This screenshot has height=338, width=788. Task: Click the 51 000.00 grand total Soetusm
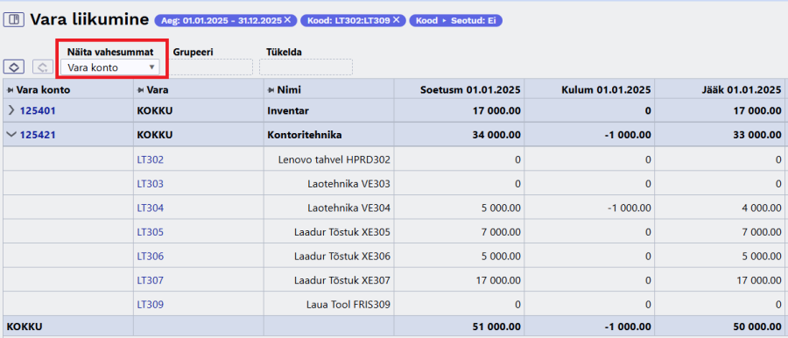coord(497,327)
